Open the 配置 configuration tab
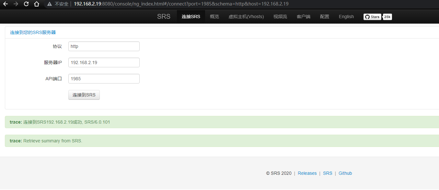 pyautogui.click(x=325, y=17)
